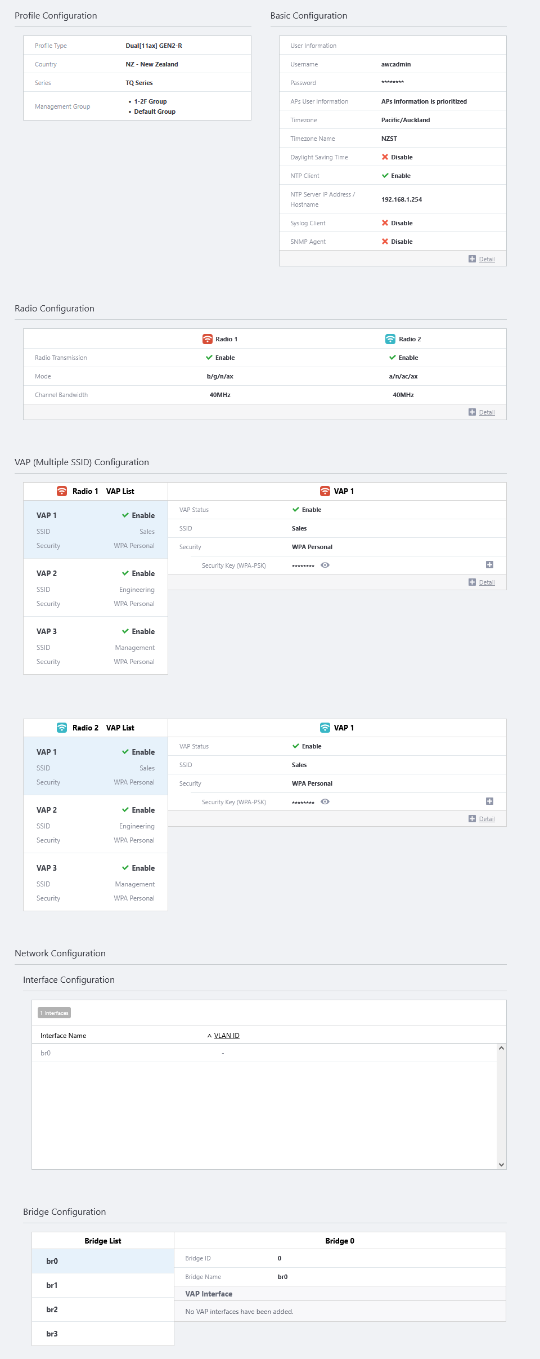Click the Radio 2 blue wifi icon in Radio Configuration

[390, 339]
